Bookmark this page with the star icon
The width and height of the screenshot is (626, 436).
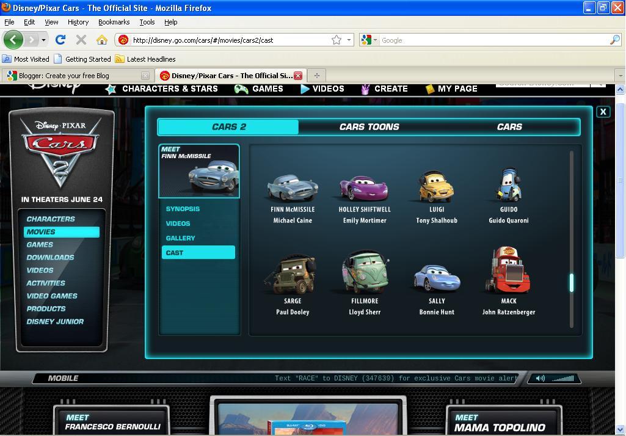[337, 40]
